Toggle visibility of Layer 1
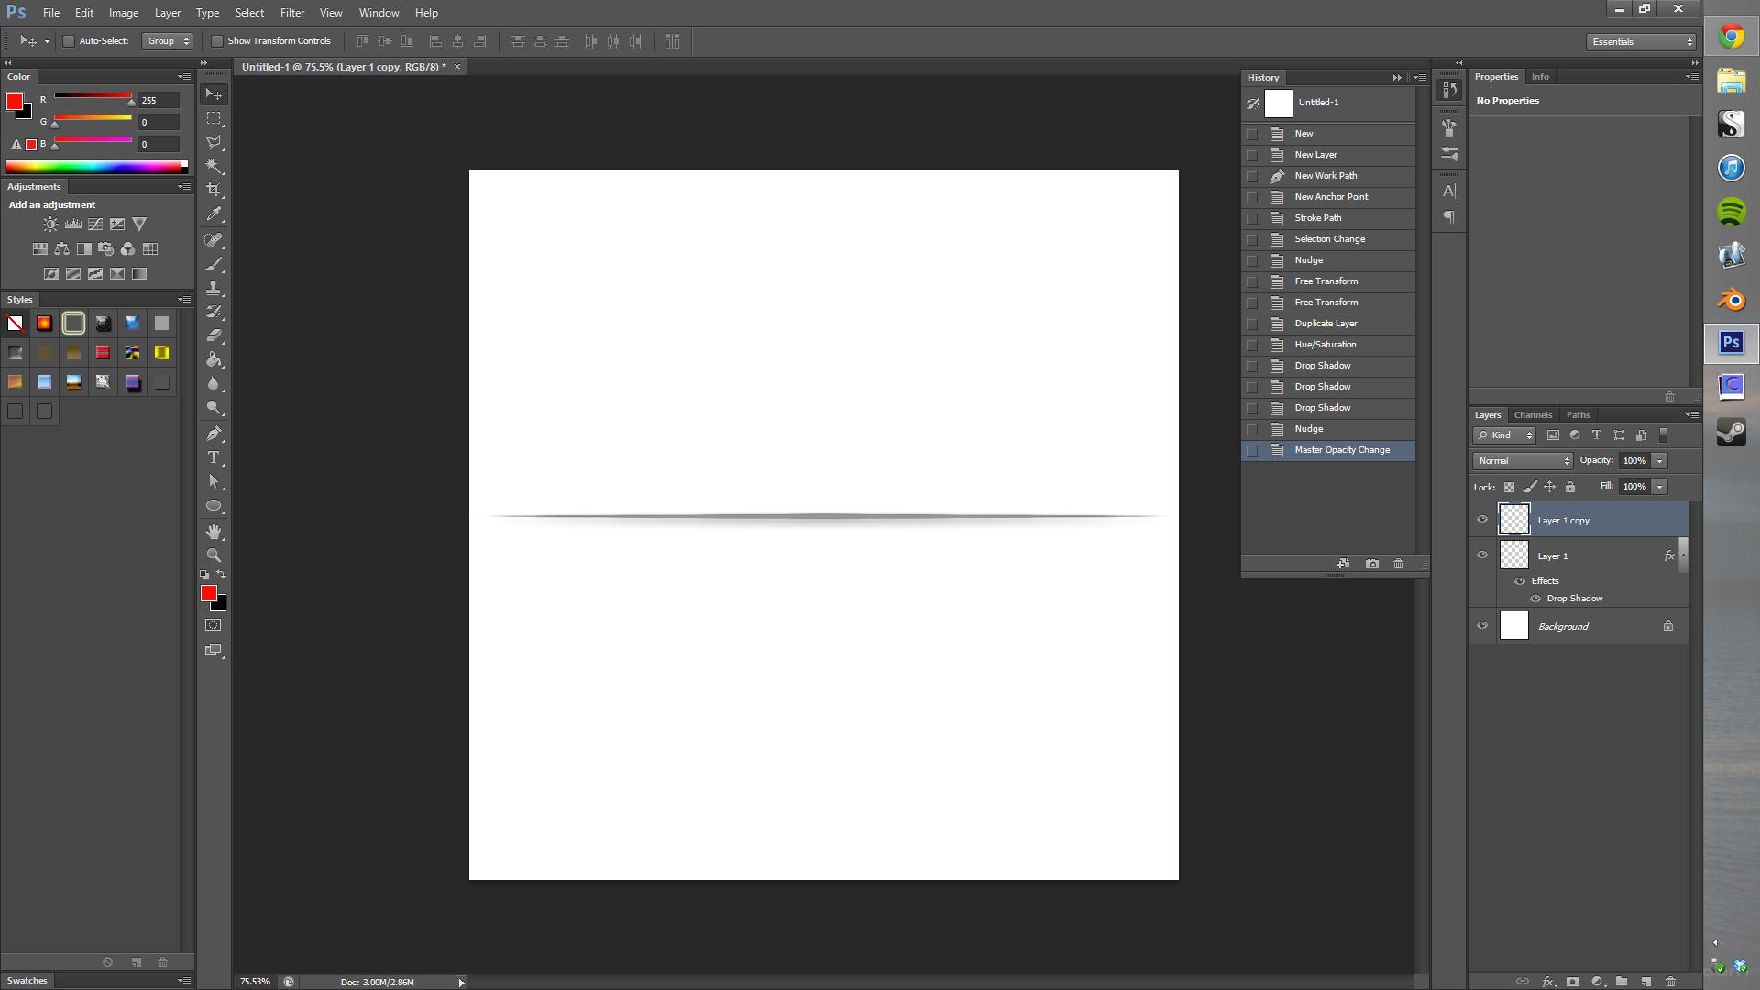 pos(1482,555)
